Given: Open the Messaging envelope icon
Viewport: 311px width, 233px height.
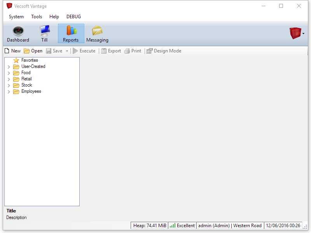Looking at the screenshot, I should point(97,31).
